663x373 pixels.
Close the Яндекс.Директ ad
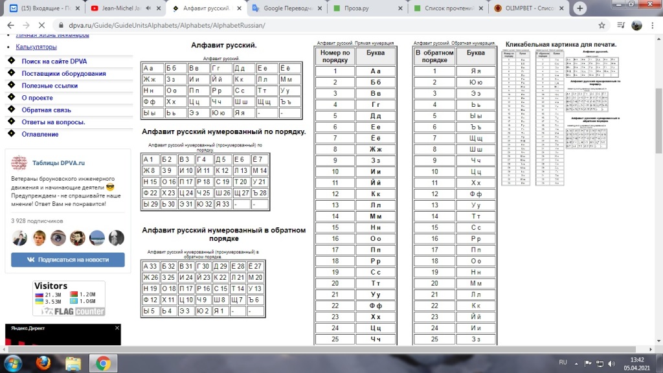(117, 328)
